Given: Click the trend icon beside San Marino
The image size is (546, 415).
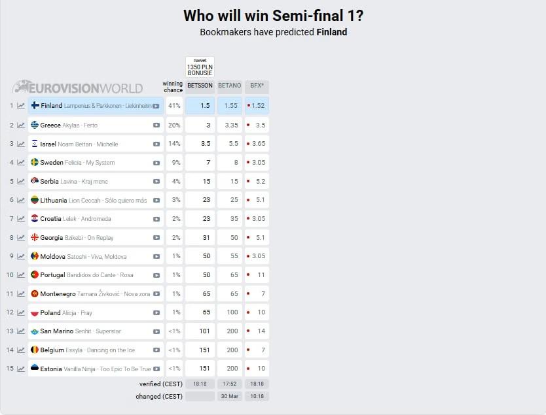Looking at the screenshot, I should (x=22, y=331).
